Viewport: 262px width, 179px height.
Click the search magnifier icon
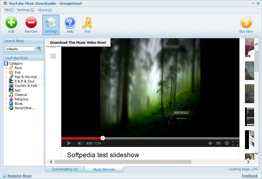[x=39, y=49]
